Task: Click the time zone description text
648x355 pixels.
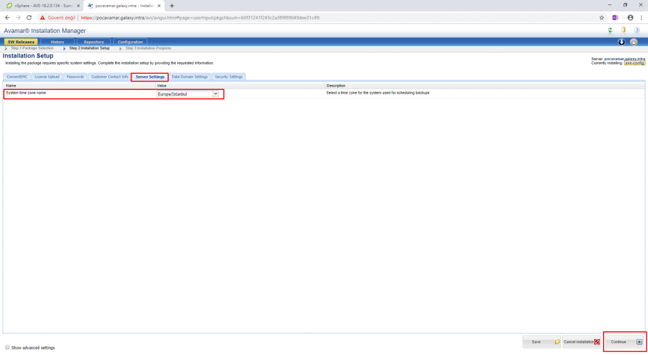Action: 378,92
